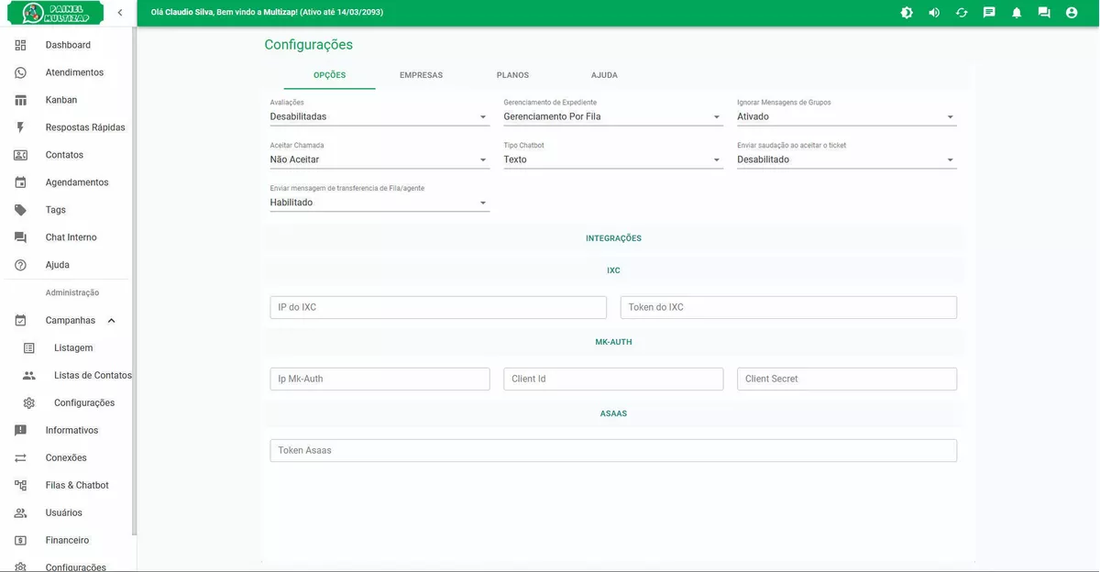This screenshot has width=1100, height=572.
Task: Toggle dark mode brightness icon
Action: [x=907, y=13]
